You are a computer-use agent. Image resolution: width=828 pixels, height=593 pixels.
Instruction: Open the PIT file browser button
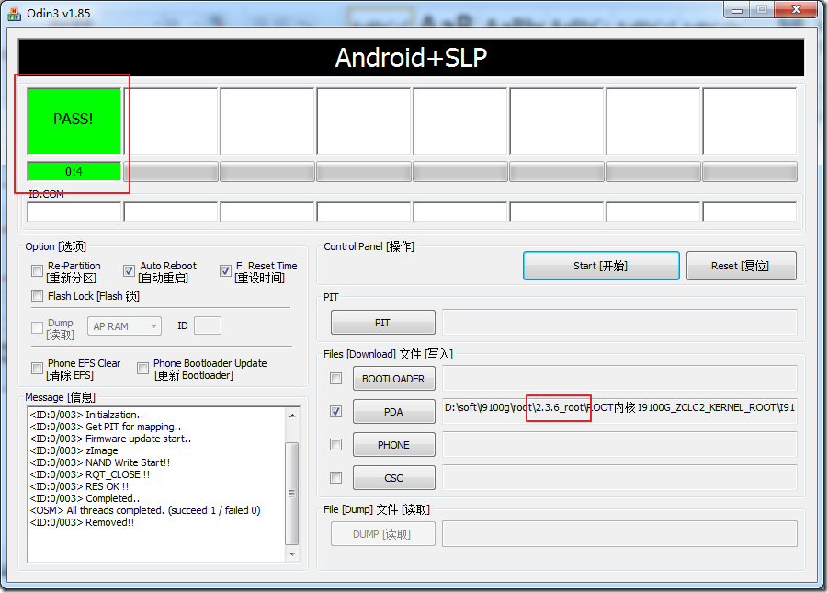click(383, 323)
